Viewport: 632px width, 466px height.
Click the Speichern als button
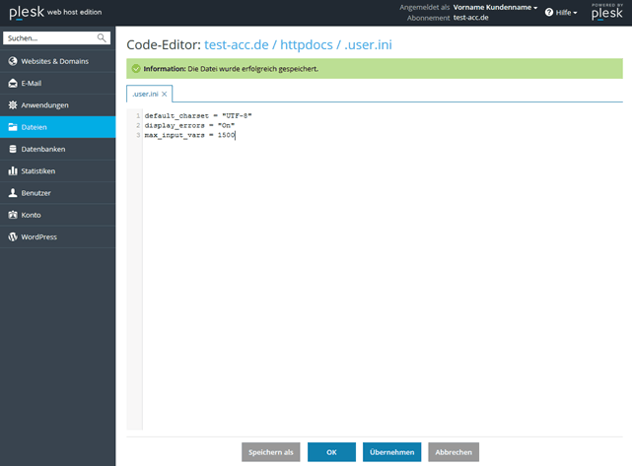point(271,452)
